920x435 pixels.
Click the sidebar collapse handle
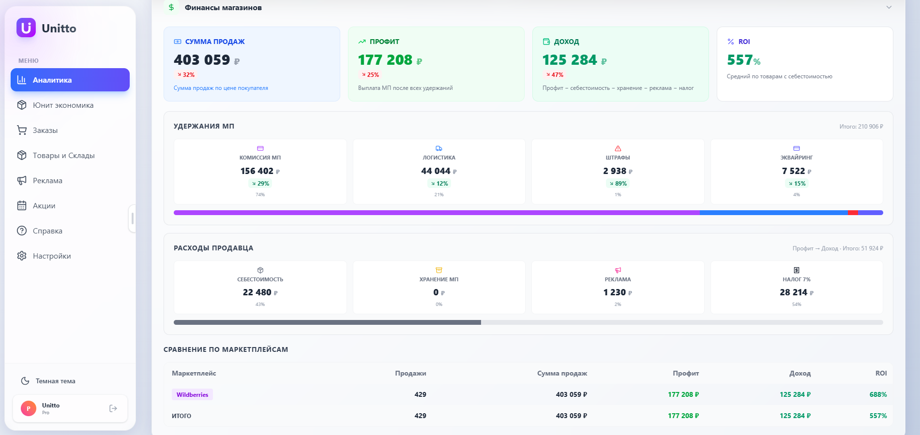tap(132, 218)
